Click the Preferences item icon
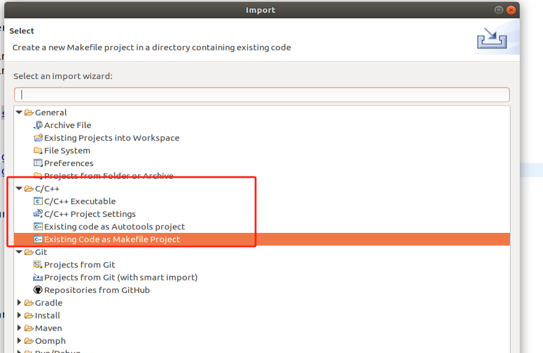This screenshot has width=543, height=353. click(x=38, y=163)
